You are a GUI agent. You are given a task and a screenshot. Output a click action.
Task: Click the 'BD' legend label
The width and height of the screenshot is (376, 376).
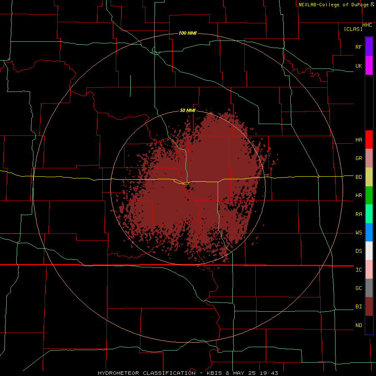click(358, 177)
